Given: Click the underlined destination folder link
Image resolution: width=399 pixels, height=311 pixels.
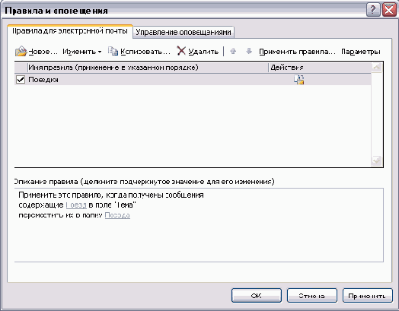Looking at the screenshot, I should 117,215.
